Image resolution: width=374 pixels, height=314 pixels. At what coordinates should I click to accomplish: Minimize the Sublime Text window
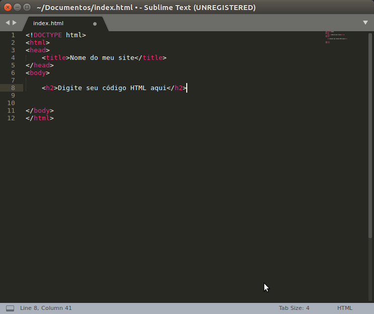[x=17, y=8]
